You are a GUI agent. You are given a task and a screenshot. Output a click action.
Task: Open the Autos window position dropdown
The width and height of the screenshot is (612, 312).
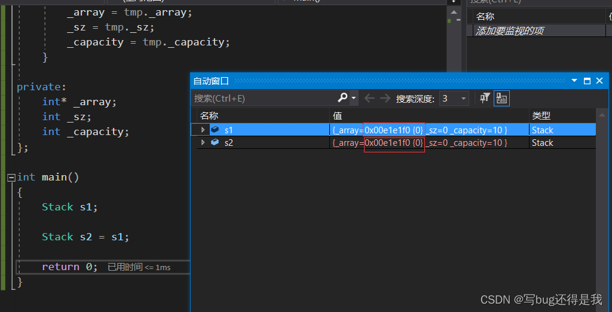(x=574, y=81)
